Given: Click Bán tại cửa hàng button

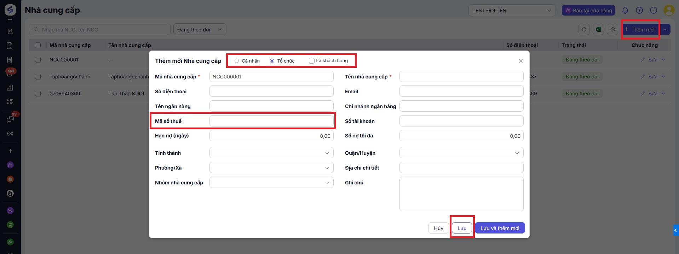Looking at the screenshot, I should (x=588, y=10).
